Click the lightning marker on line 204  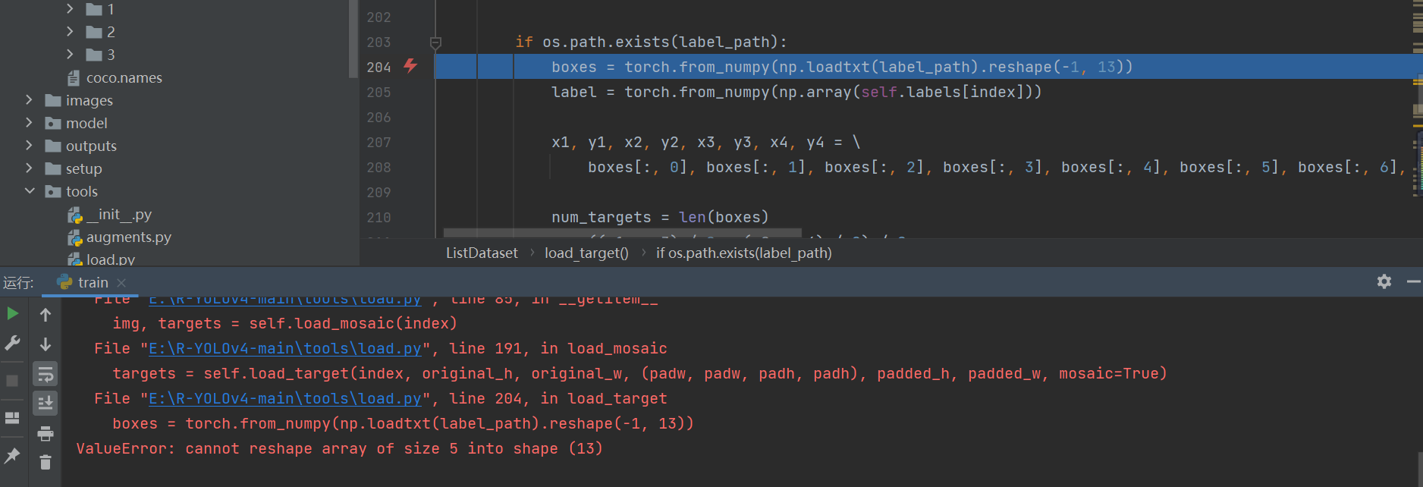[x=410, y=66]
